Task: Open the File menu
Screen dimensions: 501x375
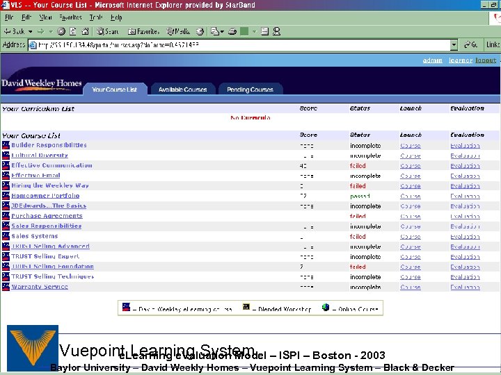Action: (9, 17)
